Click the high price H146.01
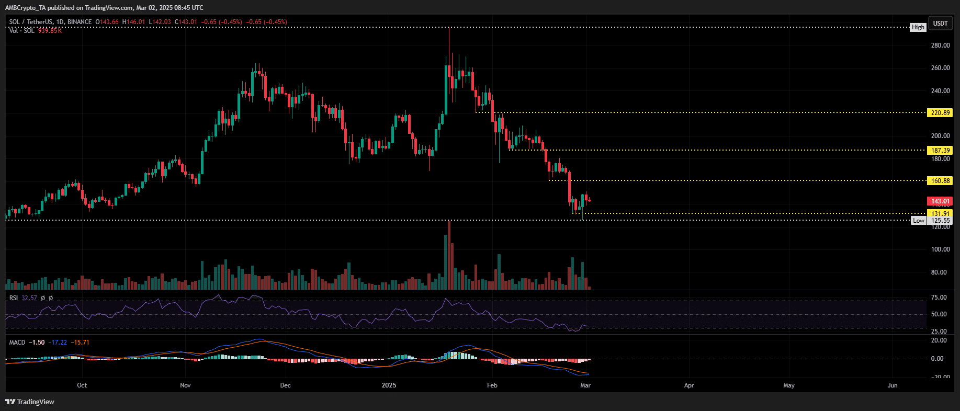960x411 pixels. coord(133,22)
